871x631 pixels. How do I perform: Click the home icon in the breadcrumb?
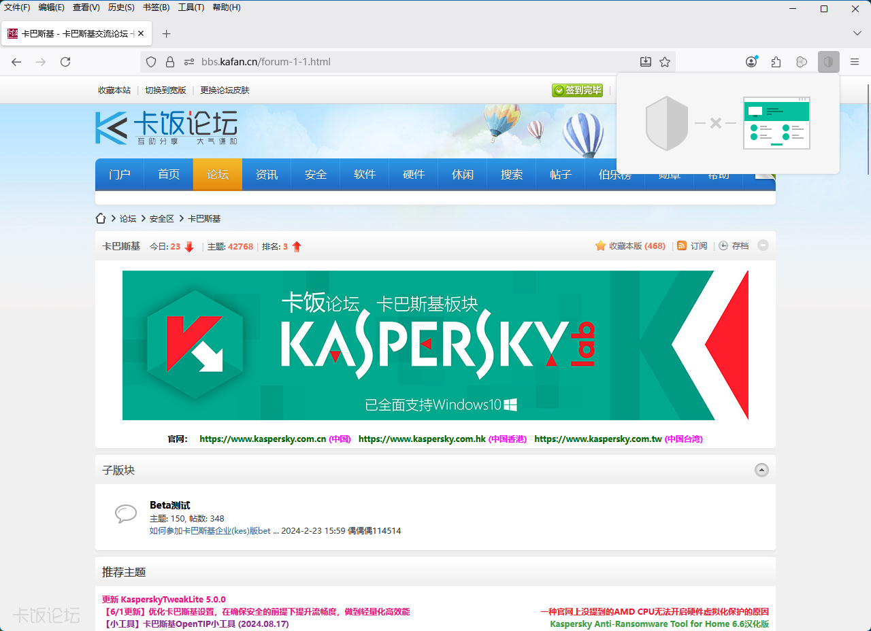(101, 218)
